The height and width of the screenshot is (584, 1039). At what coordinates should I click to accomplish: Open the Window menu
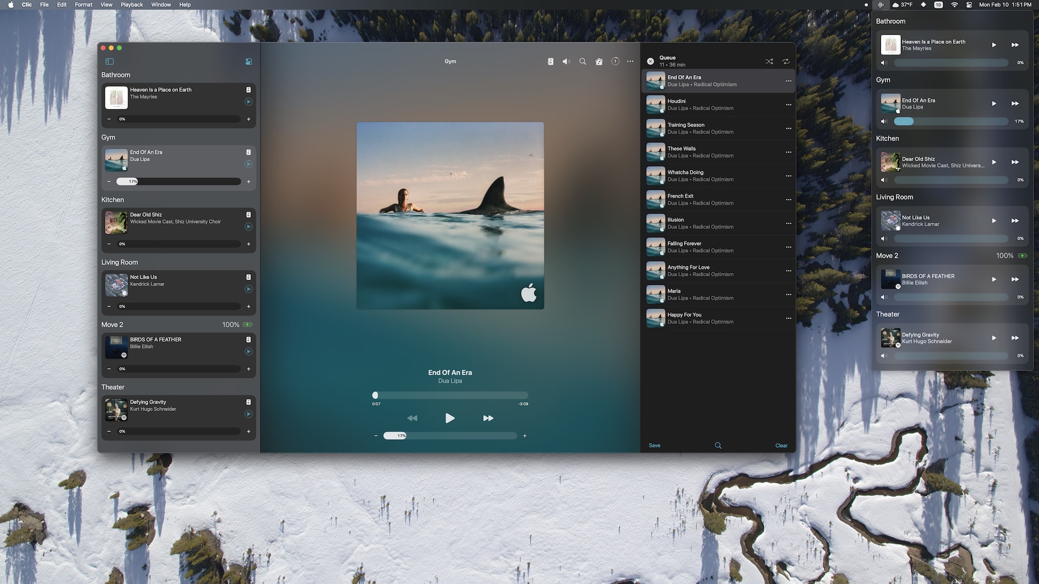point(161,4)
